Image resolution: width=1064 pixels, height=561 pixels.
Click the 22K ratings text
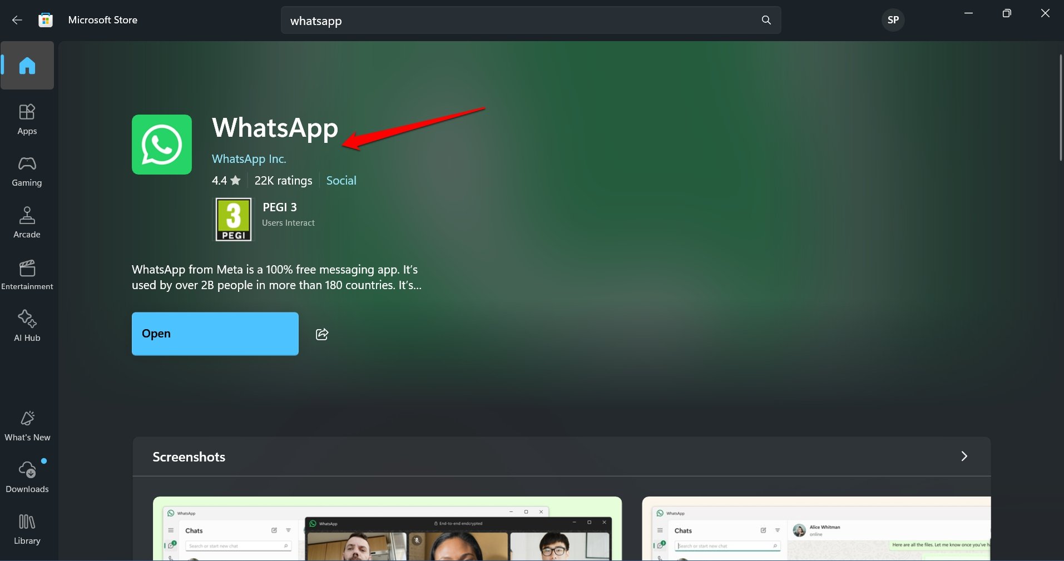283,180
